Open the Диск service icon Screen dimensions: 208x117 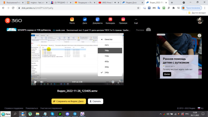point(84,19)
